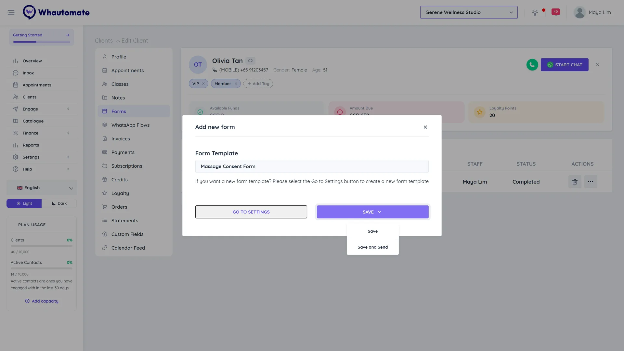Open the Invoices tab
Image resolution: width=624 pixels, height=351 pixels.
(134, 139)
